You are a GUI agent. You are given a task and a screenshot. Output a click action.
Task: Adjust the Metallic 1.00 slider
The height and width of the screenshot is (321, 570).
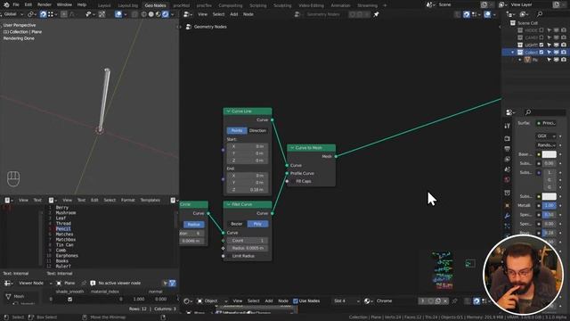coord(549,205)
